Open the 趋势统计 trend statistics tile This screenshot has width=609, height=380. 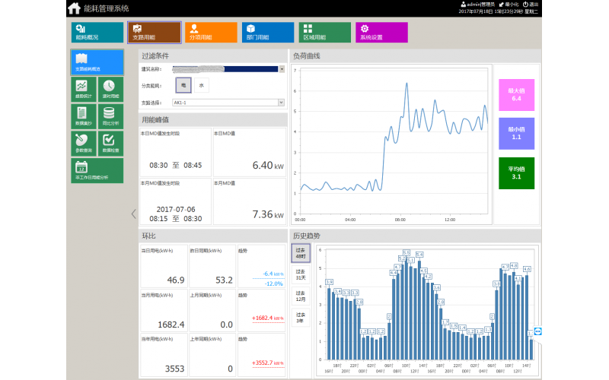point(83,90)
